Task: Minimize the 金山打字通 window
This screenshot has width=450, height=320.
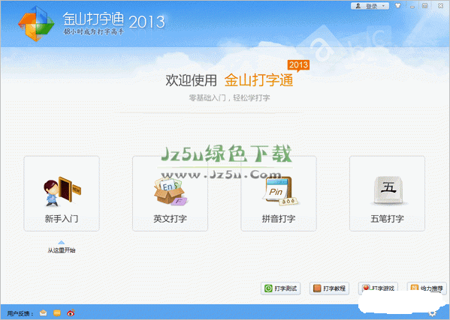Action: click(x=412, y=6)
